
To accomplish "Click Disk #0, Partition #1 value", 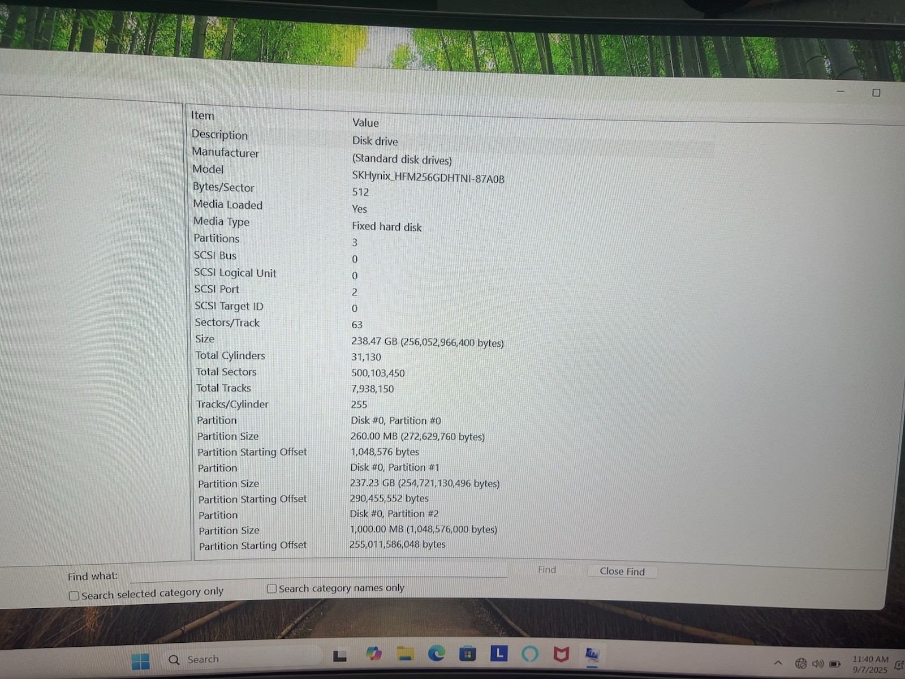I will click(x=395, y=467).
